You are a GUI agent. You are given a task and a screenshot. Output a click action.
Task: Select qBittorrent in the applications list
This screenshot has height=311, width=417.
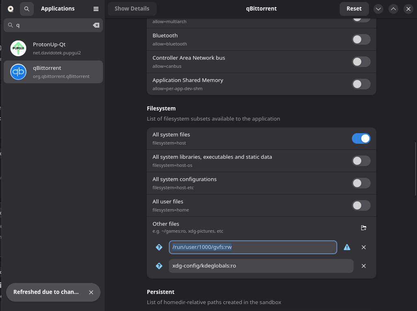53,72
